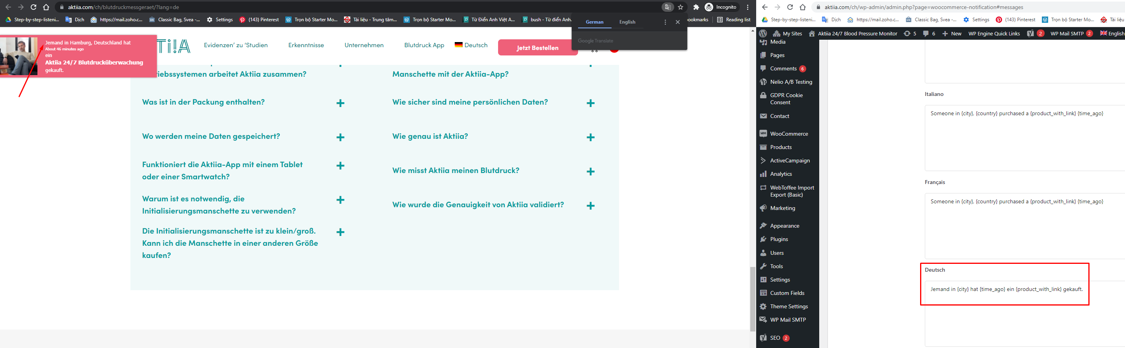Open the Aktiia 24/7 Blutdrucküberwachung link in the notification

pyautogui.click(x=94, y=62)
